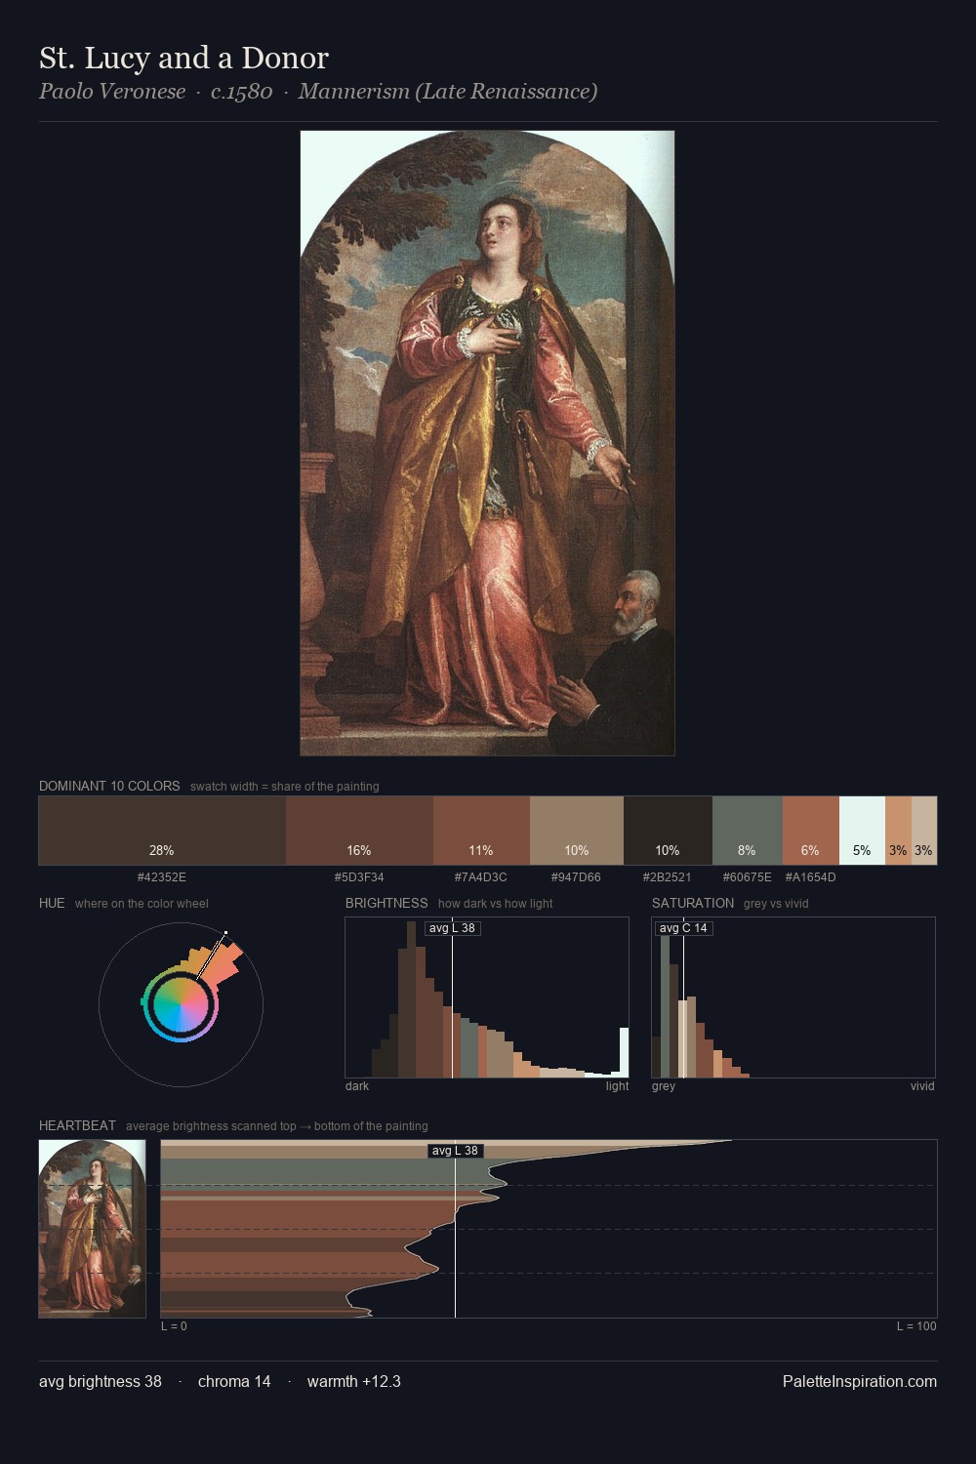Image resolution: width=976 pixels, height=1464 pixels.
Task: Click the chroma 14 footer stat
Action: pos(234,1381)
